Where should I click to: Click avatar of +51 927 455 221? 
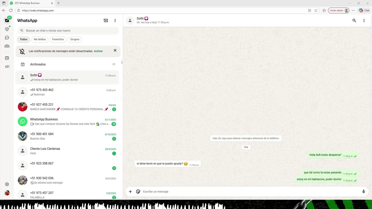point(23,107)
